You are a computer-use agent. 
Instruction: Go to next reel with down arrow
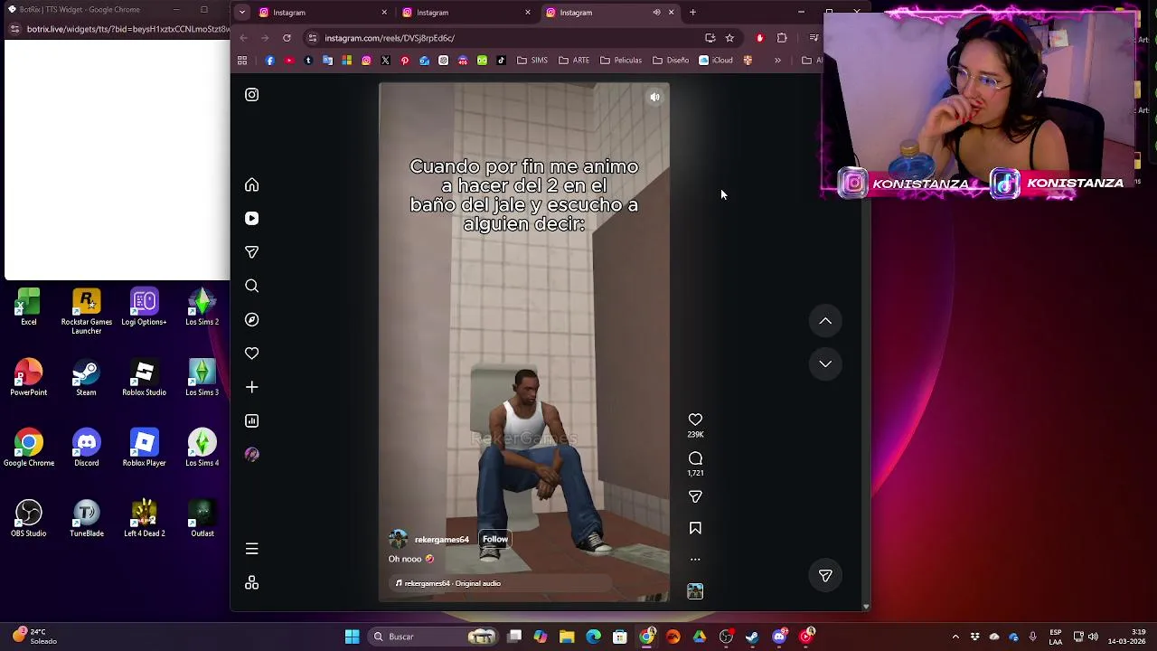pyautogui.click(x=825, y=363)
